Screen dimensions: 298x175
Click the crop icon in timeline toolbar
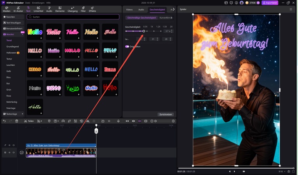(x=70, y=121)
